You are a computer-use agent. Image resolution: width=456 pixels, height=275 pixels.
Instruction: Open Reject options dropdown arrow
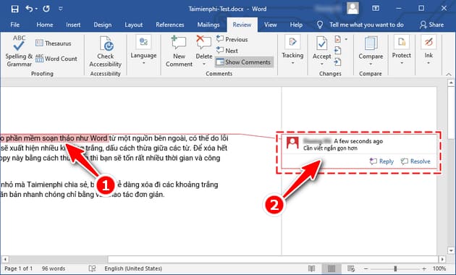pyautogui.click(x=346, y=39)
